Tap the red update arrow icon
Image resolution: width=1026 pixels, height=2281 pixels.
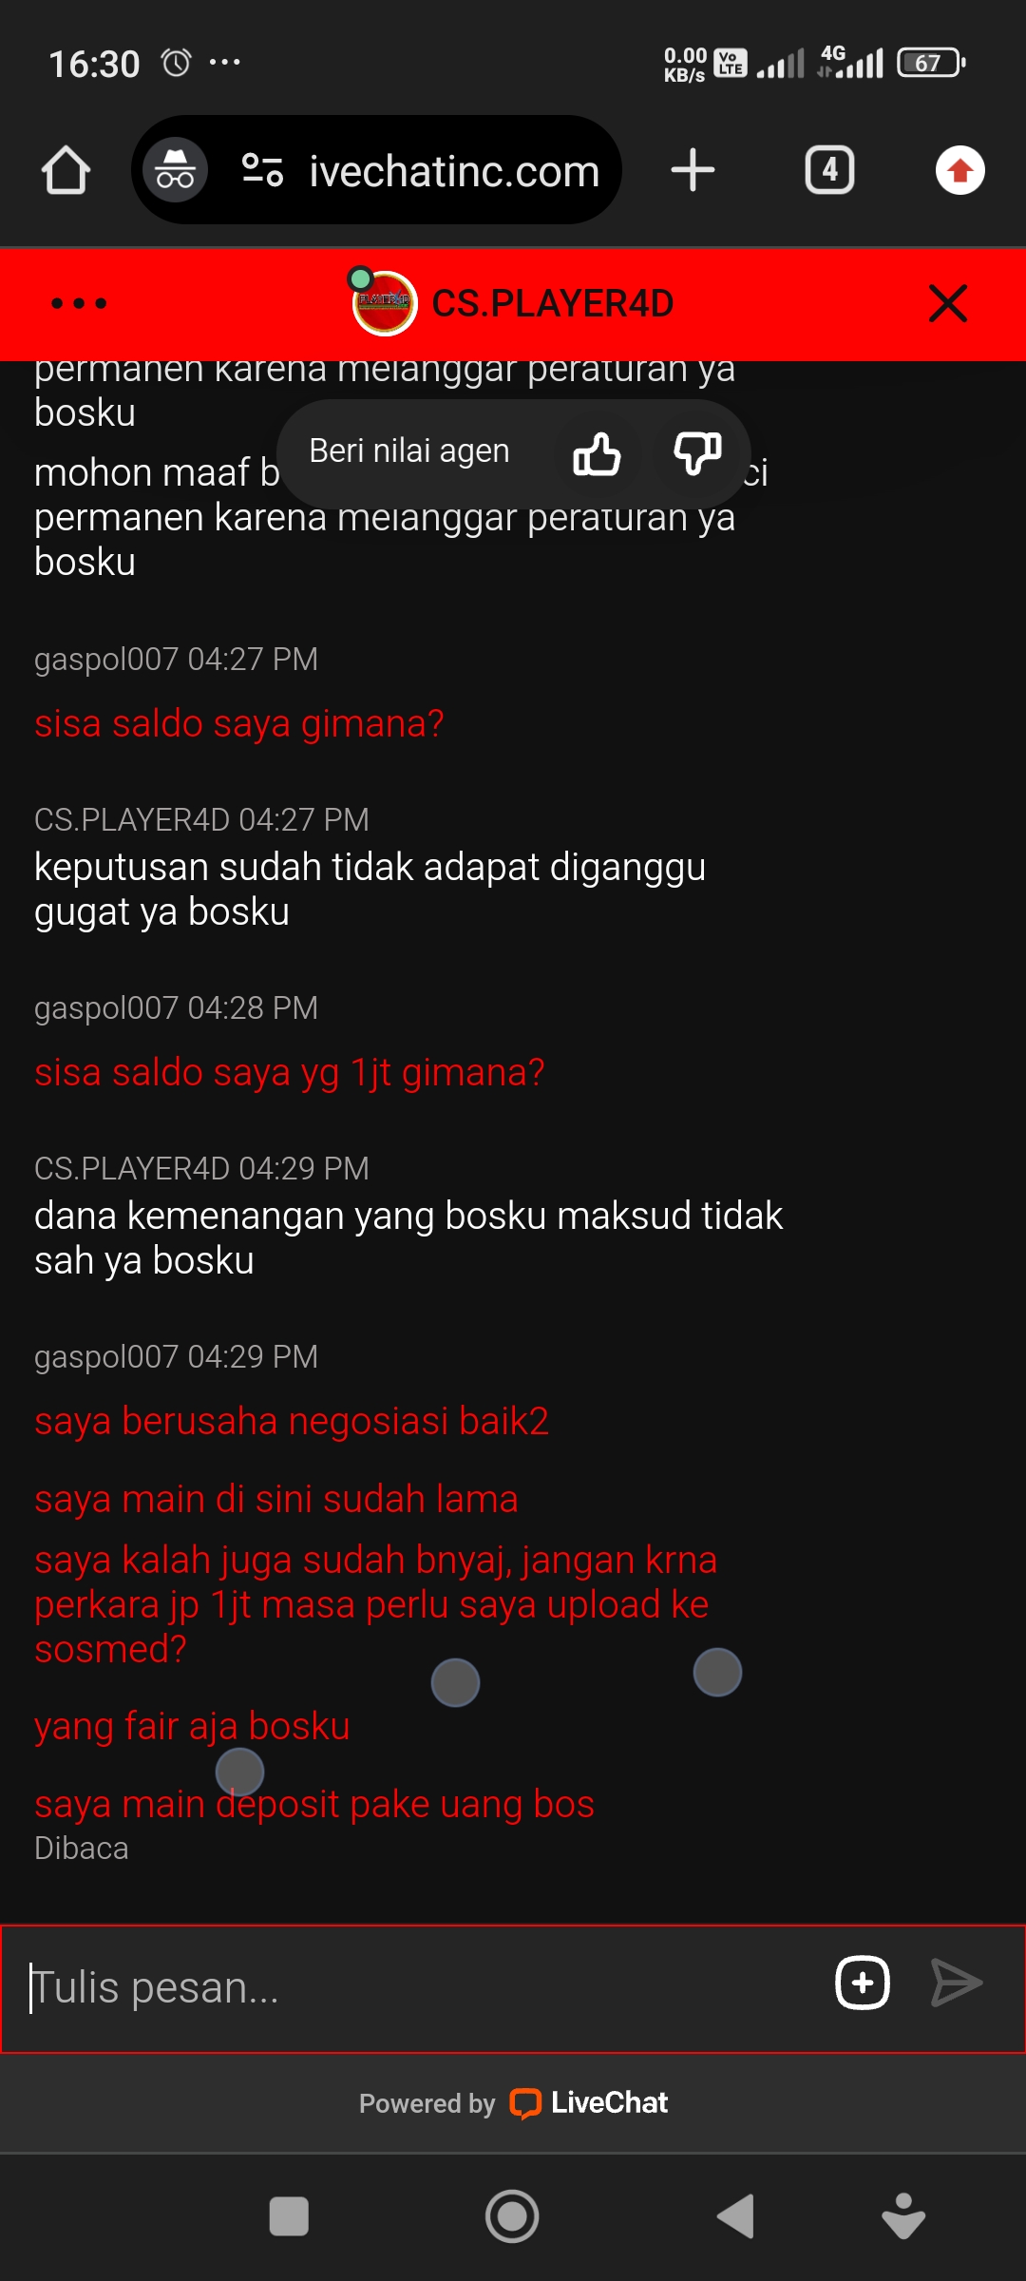[x=959, y=170]
